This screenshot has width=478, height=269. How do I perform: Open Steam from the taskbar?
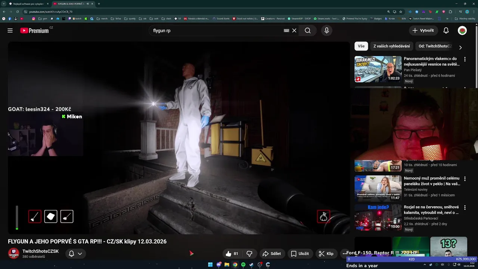[x=251, y=265]
